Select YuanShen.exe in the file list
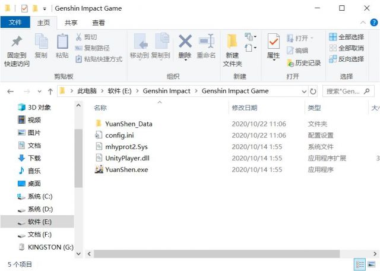The image size is (380, 271). coord(126,169)
